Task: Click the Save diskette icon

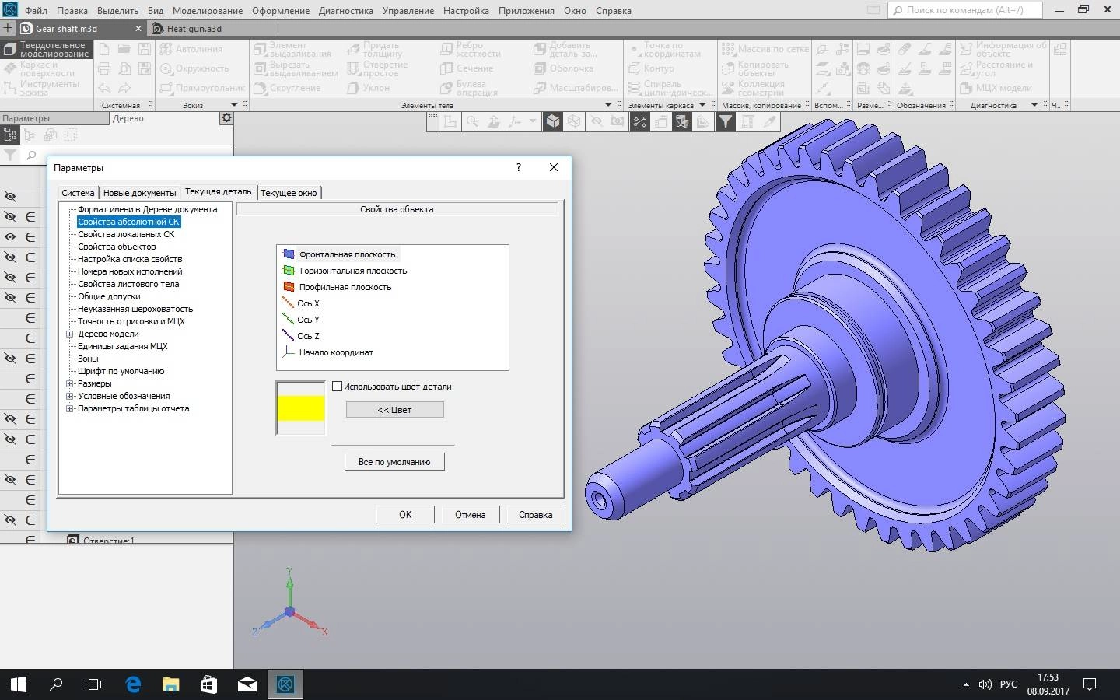Action: point(145,48)
